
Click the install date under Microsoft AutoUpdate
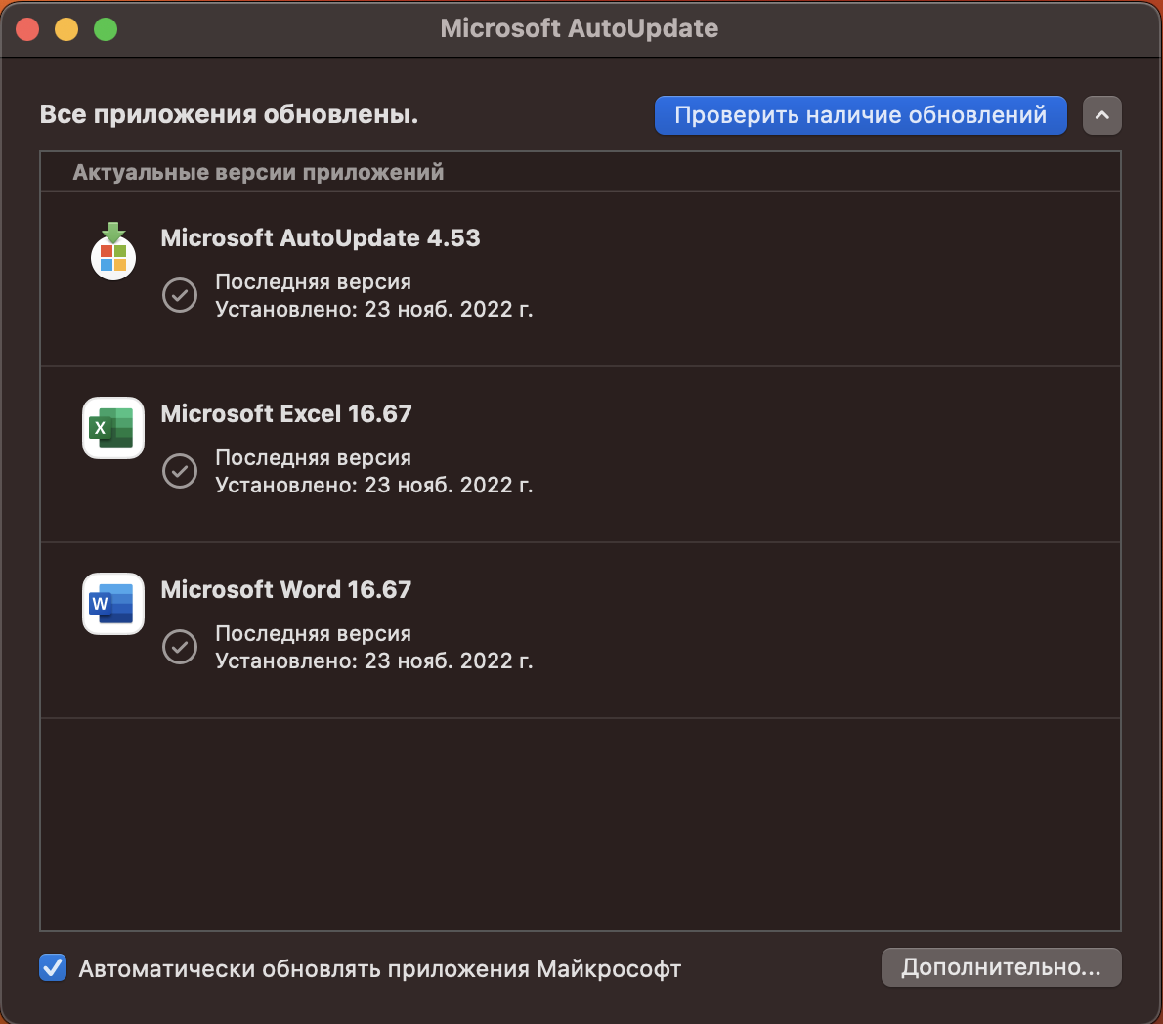click(x=373, y=309)
